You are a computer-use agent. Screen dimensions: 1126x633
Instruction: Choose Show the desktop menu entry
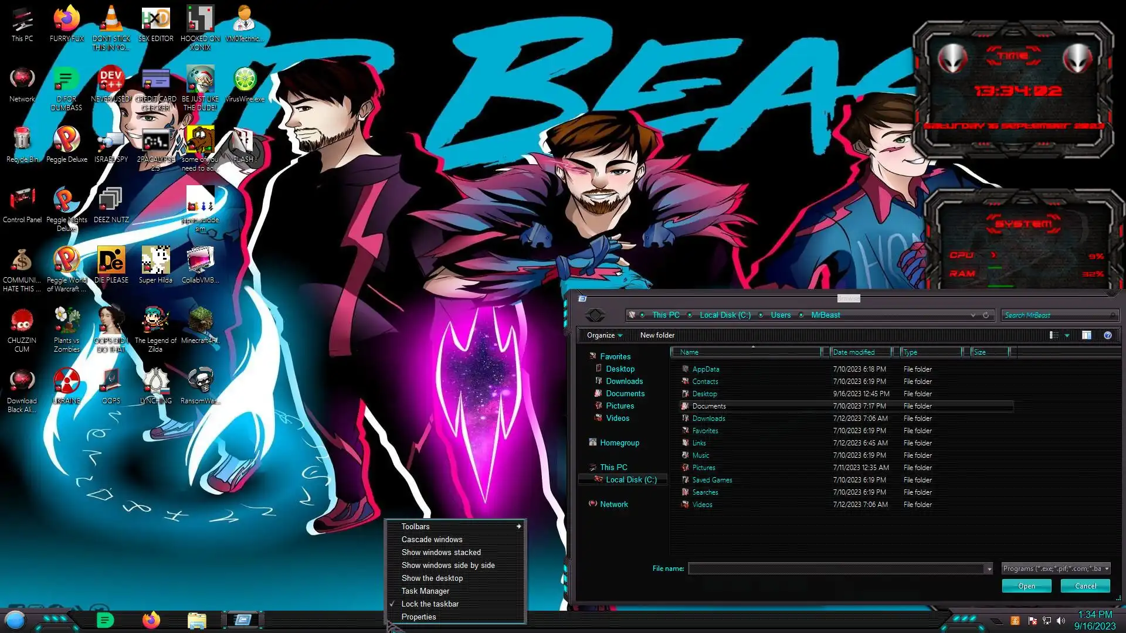tap(432, 578)
